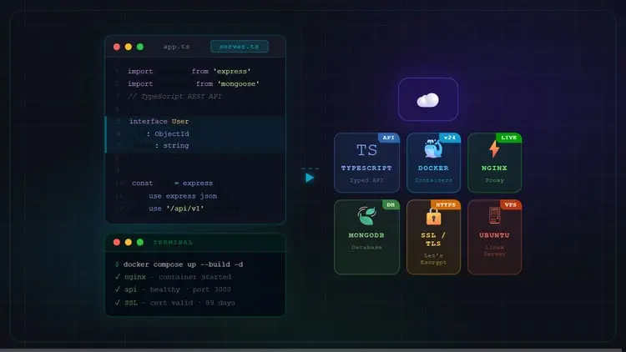The width and height of the screenshot is (626, 352).
Task: Click the 'Database' subtitle
Action: coord(366,248)
